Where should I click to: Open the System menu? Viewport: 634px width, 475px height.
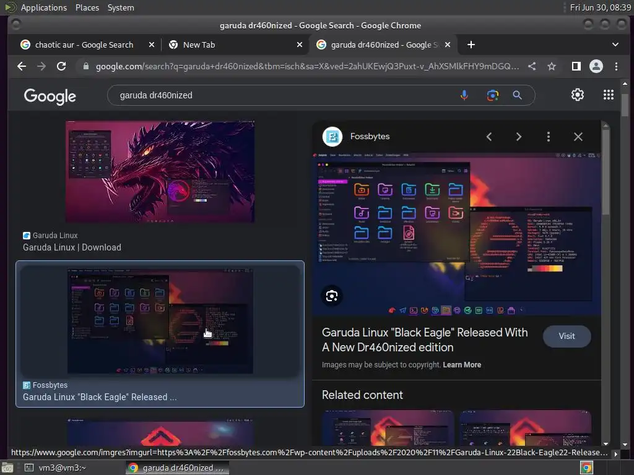pos(121,7)
